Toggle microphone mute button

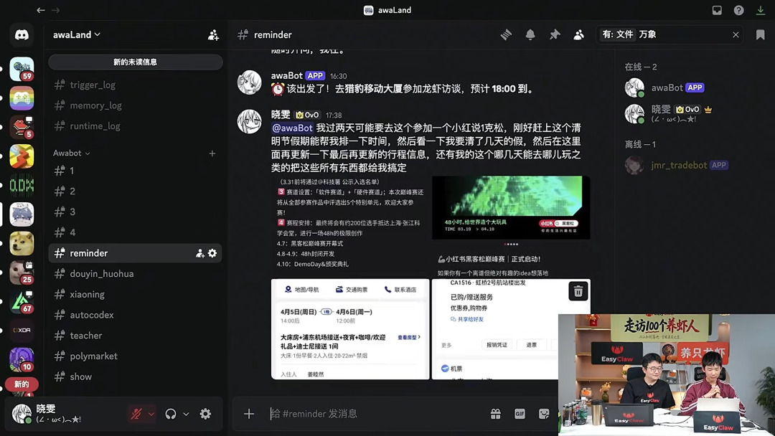click(136, 414)
